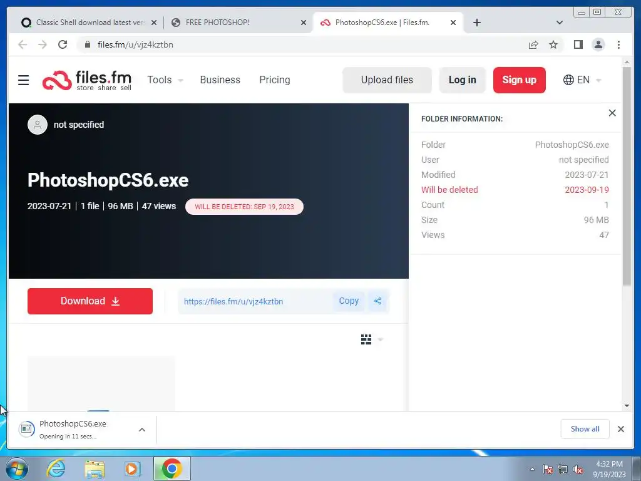Click the 'Will be deleted: Sep 19, 2023' badge

245,207
